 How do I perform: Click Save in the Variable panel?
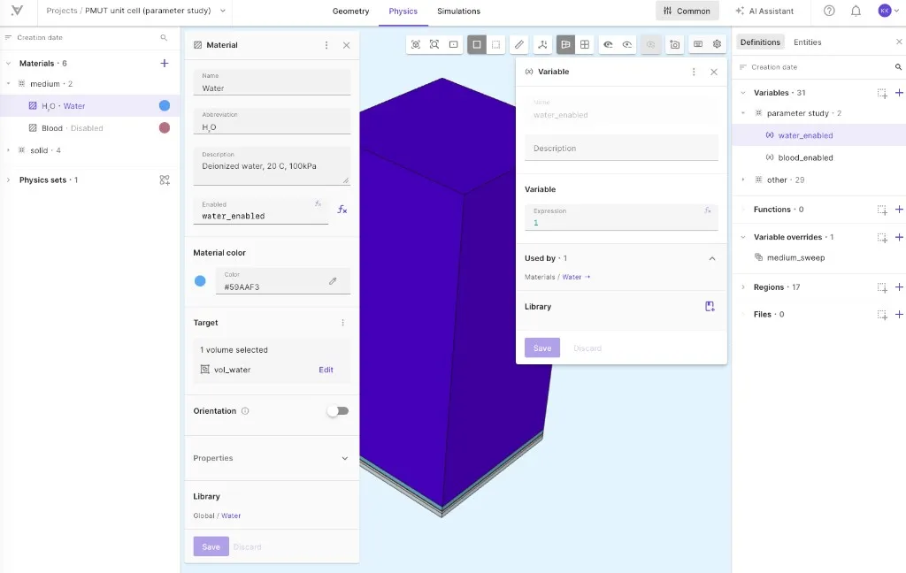click(542, 348)
